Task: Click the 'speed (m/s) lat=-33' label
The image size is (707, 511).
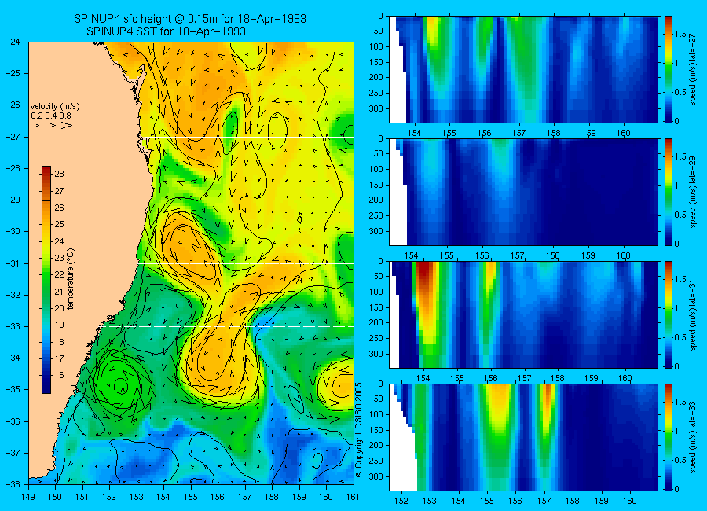Action: click(x=694, y=437)
